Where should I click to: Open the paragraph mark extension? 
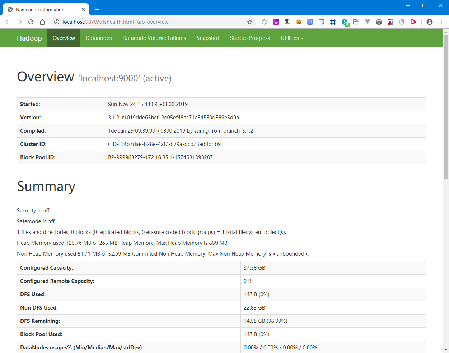tap(287, 22)
